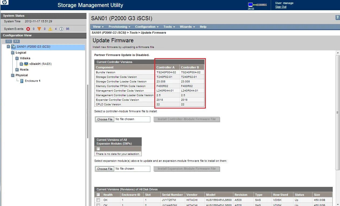The image size is (340, 206).
Task: Click the Serial Number column header
Action: 172,195
